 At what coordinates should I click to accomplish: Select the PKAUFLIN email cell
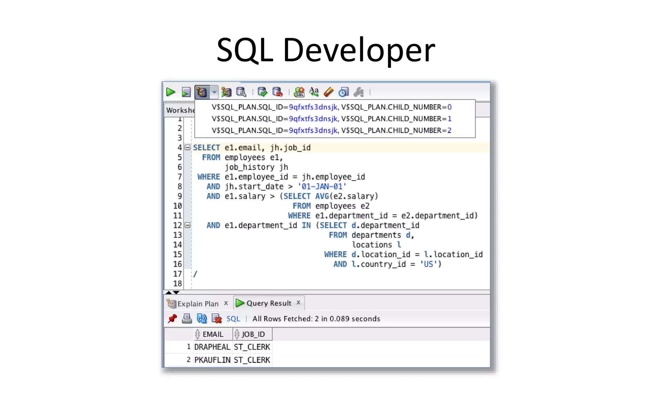[212, 360]
